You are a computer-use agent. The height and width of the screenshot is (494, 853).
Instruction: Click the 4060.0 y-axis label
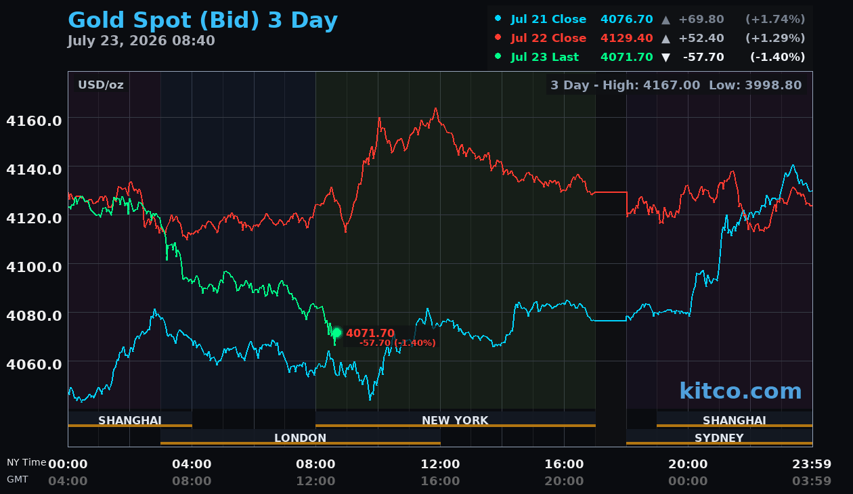pos(34,364)
